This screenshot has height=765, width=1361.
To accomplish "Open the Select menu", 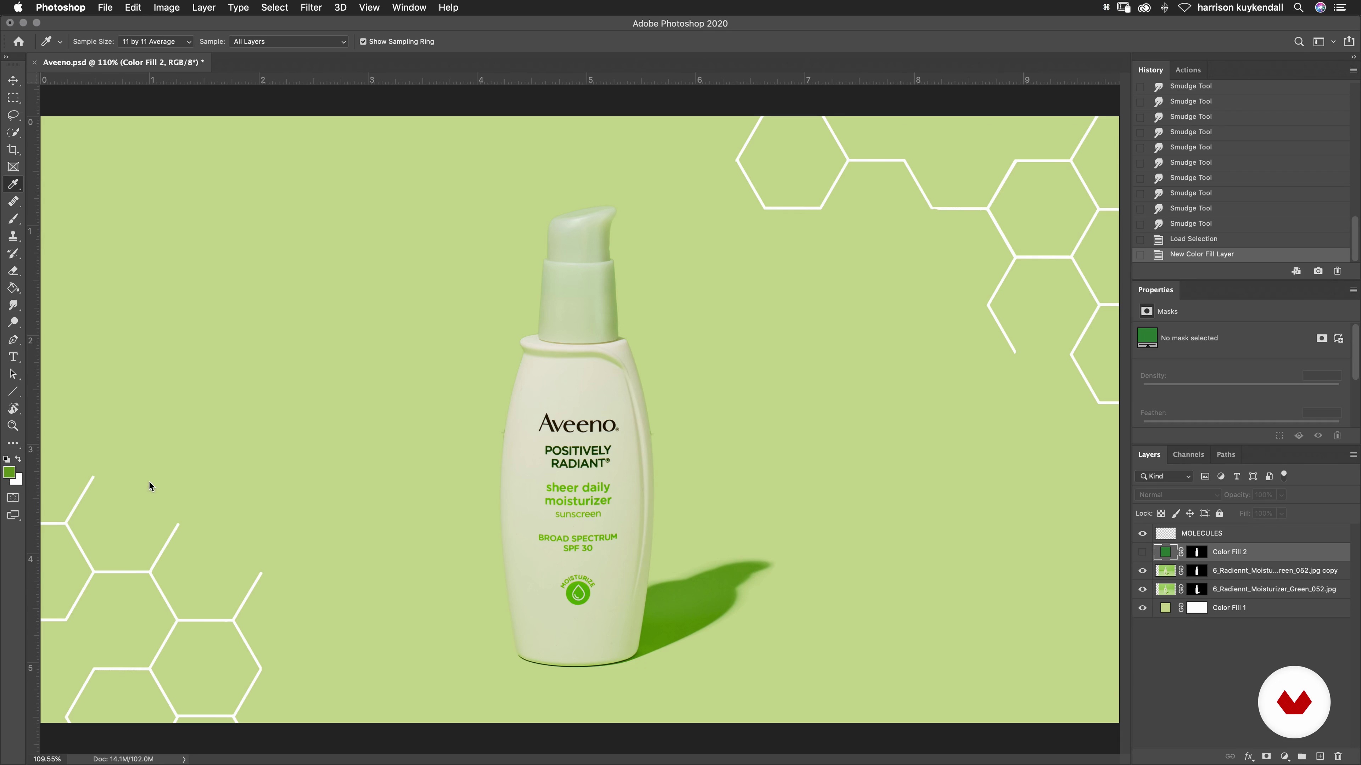I will point(274,7).
